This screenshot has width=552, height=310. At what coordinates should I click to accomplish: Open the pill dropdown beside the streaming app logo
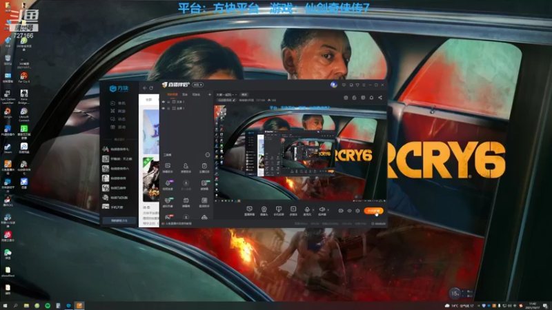[198, 85]
